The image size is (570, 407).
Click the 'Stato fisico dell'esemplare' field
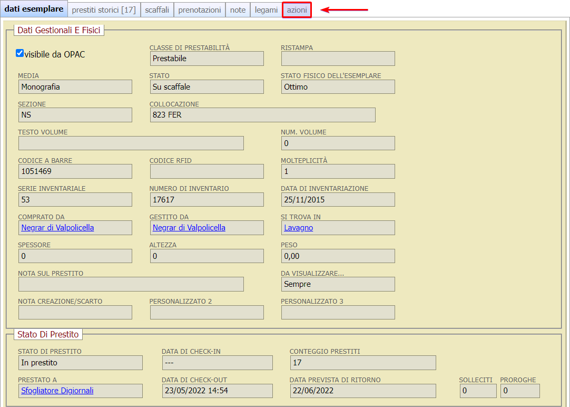[338, 86]
